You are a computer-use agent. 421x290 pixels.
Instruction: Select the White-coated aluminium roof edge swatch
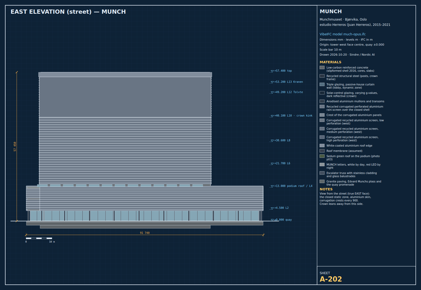[322, 146]
